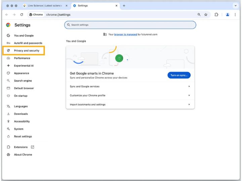Open Chrome's three-dot menu
242x181 pixels.
tap(235, 15)
